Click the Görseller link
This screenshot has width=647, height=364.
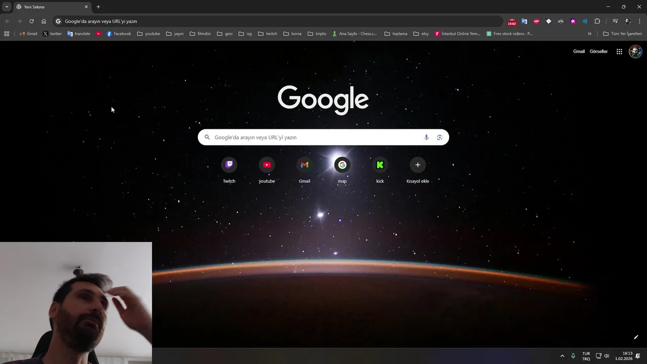pyautogui.click(x=598, y=52)
